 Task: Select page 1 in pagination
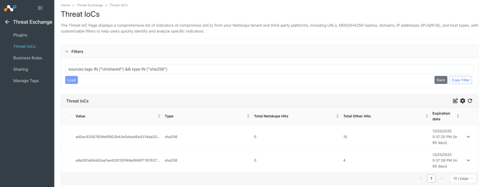431,179
